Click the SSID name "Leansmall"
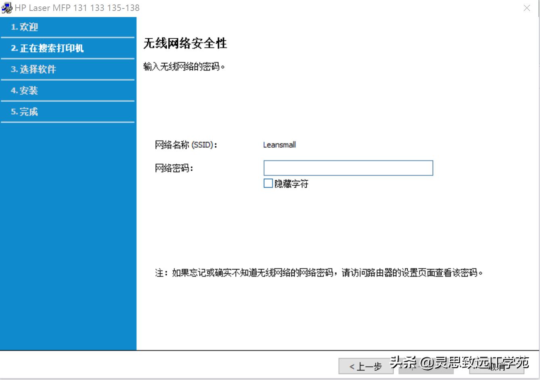Image resolution: width=540 pixels, height=380 pixels. (x=279, y=144)
